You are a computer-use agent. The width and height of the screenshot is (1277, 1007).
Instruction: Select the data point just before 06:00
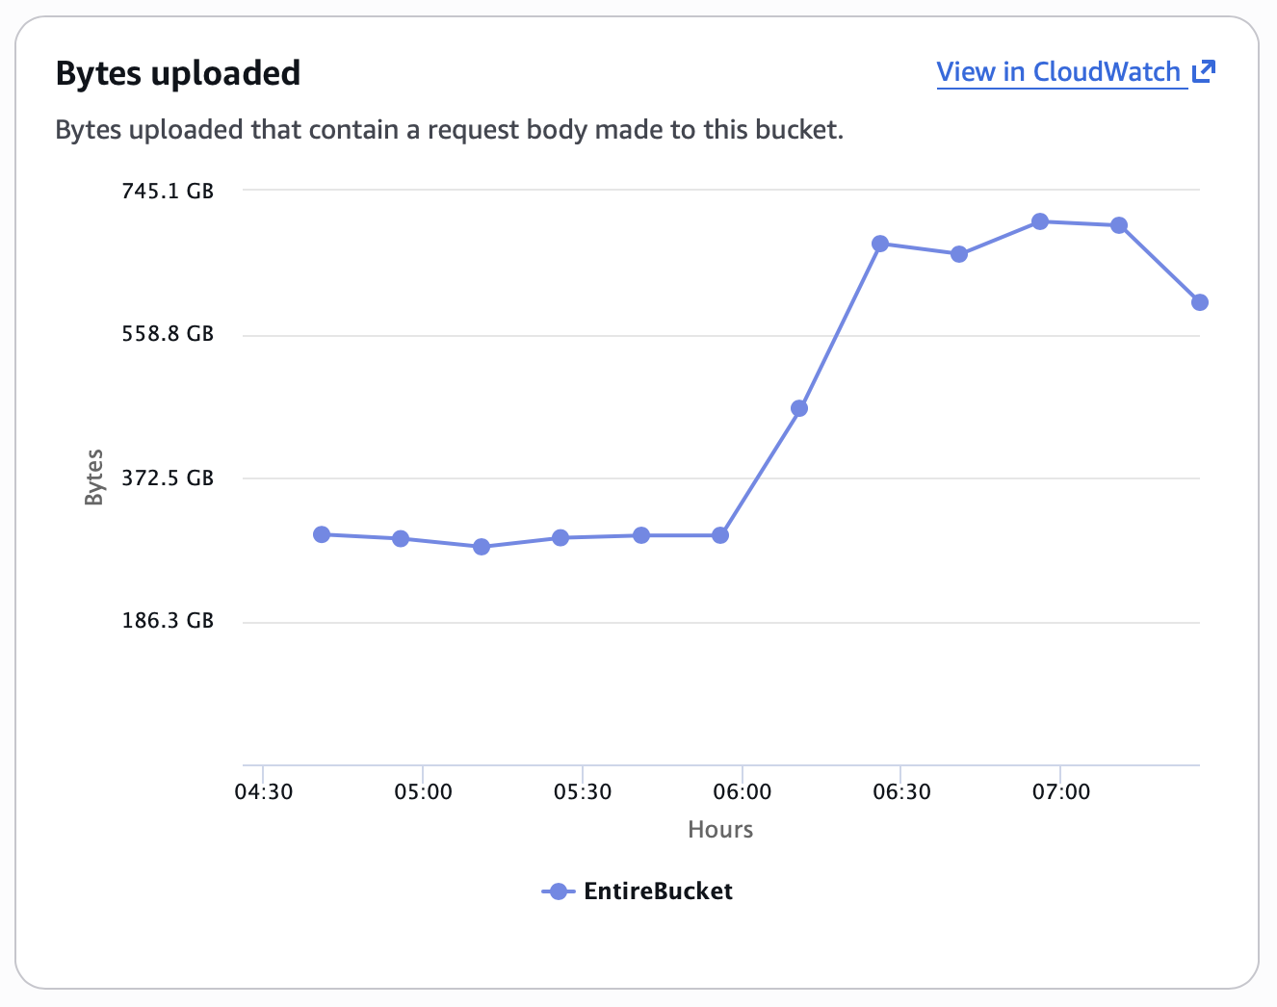[720, 535]
